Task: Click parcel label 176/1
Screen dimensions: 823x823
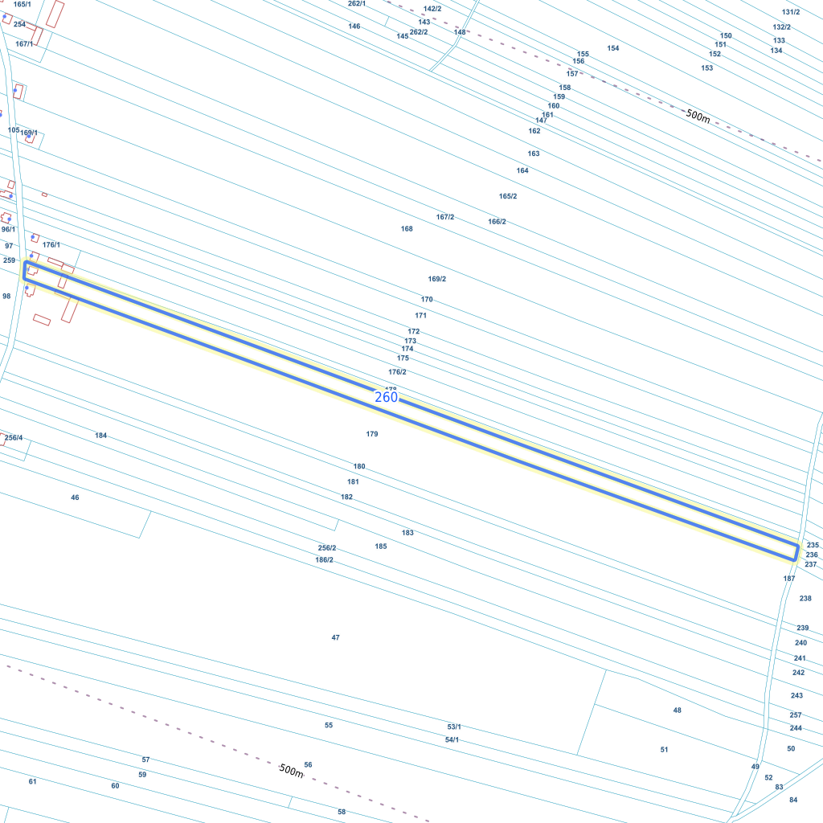Action: (51, 245)
